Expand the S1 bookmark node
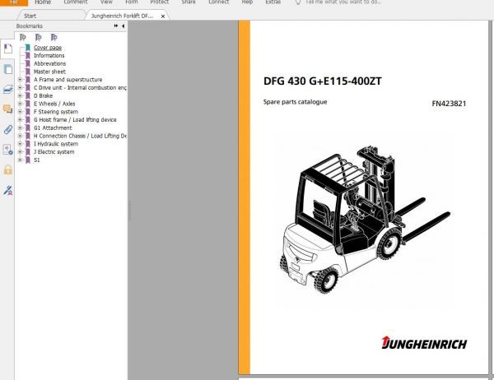The width and height of the screenshot is (494, 380). coord(20,160)
